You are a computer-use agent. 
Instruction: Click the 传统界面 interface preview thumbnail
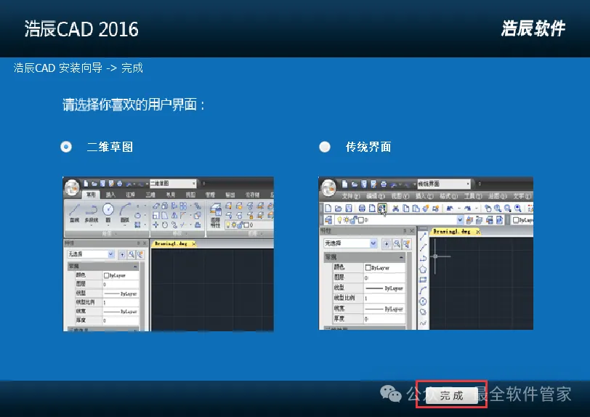(x=426, y=254)
